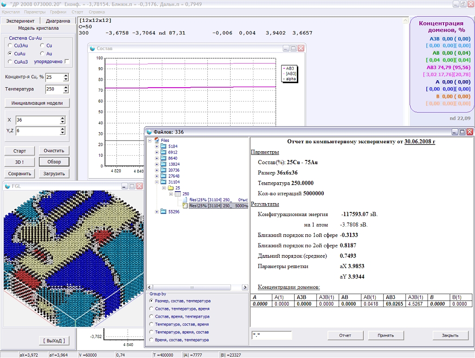Viewport: 475px width, 358px height.
Task: Click the Файлов: 336 window title icon
Action: 149,132
